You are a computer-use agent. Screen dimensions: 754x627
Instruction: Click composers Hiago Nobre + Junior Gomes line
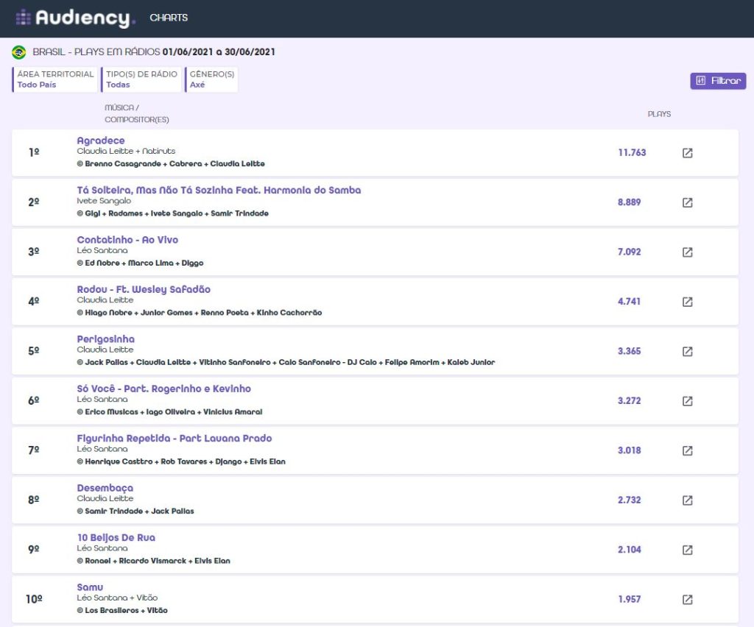click(x=199, y=313)
